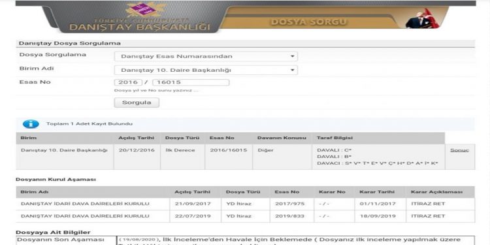Click the Toplam 1 Adet Kayıt Bulundu message
The width and height of the screenshot is (490, 245).
[90, 124]
